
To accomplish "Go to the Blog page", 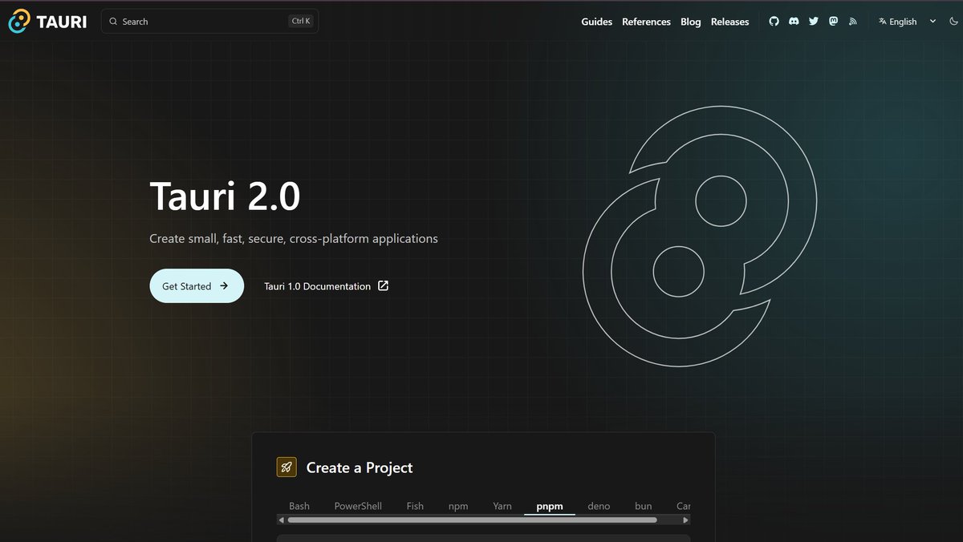I will coord(690,22).
